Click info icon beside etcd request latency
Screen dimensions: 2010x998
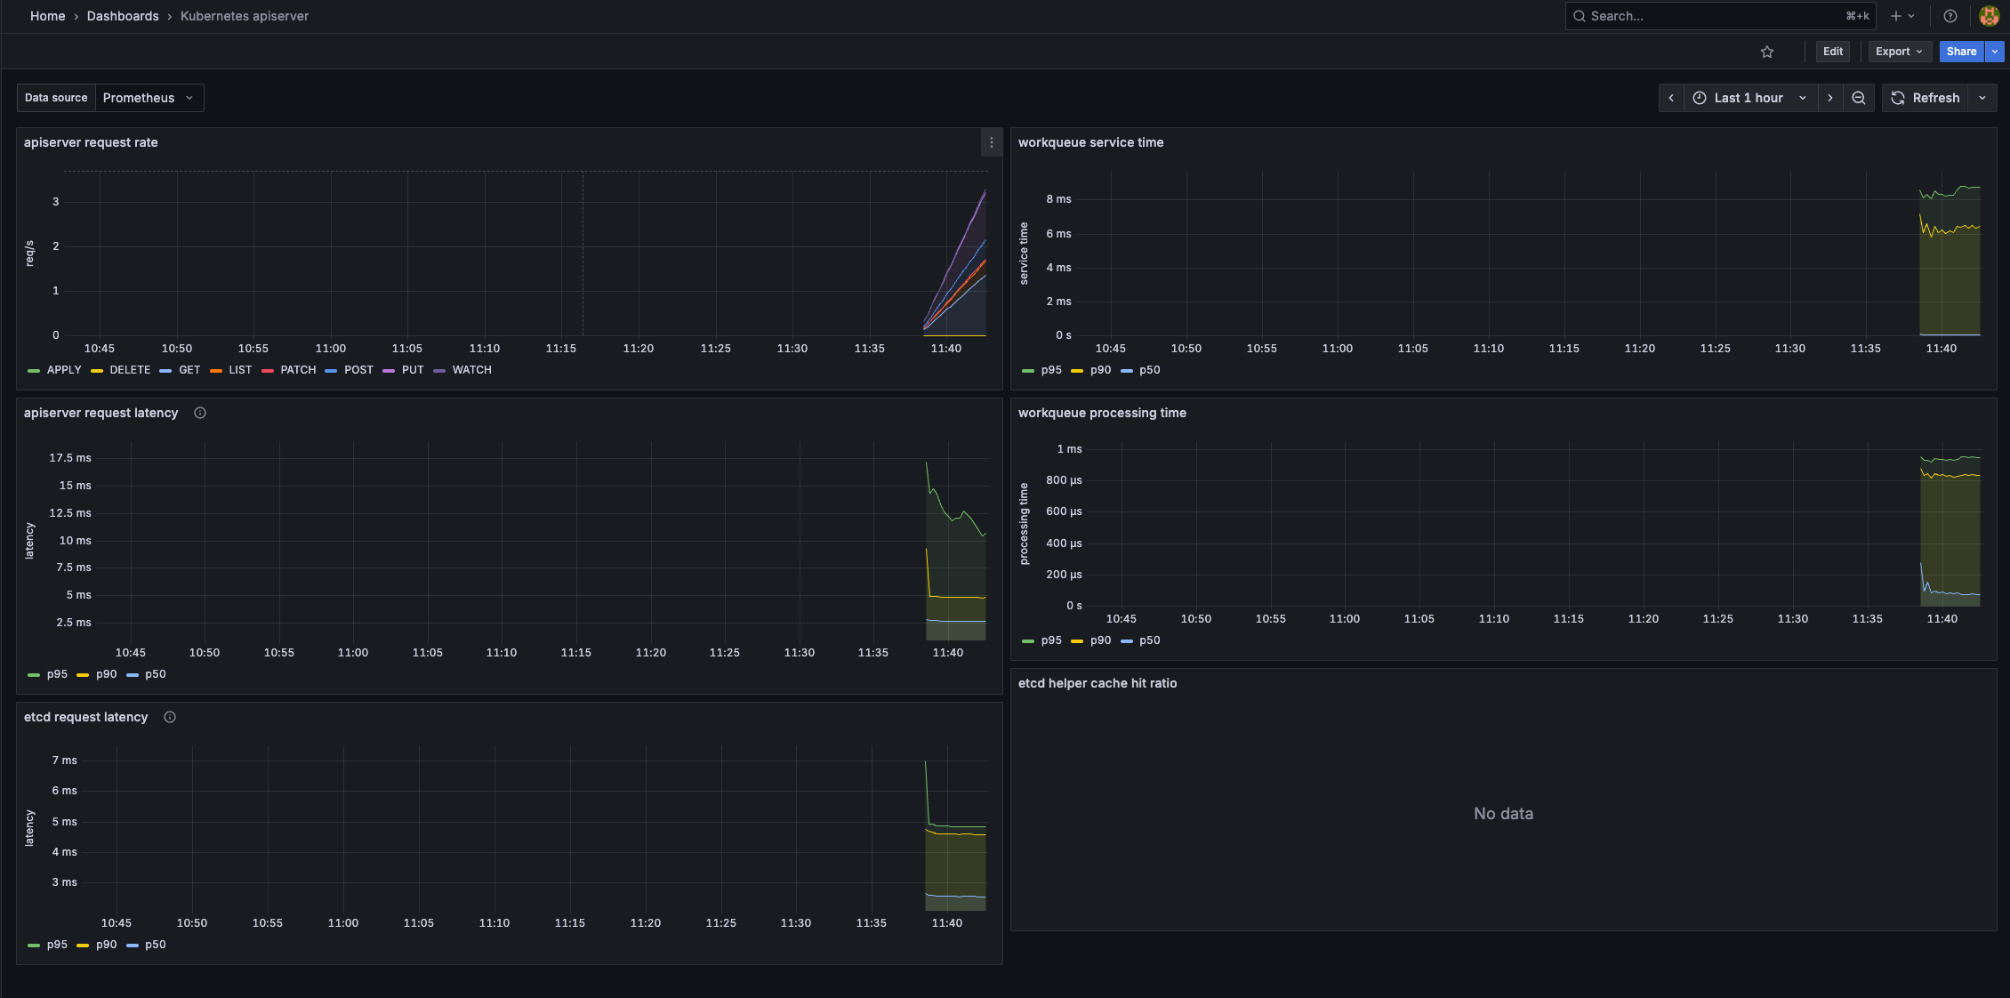click(x=170, y=717)
